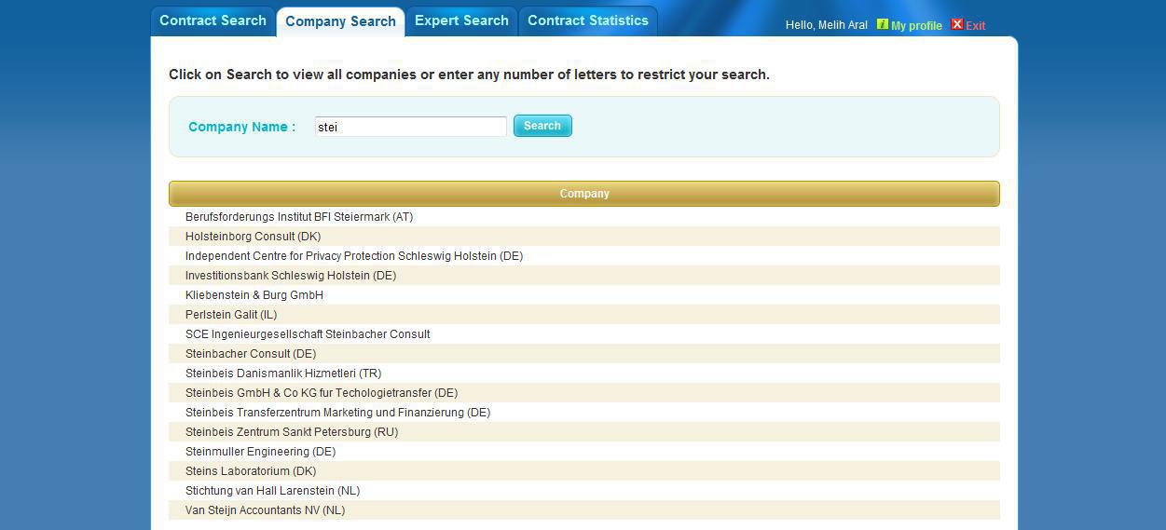Click the Company Name label
1166x530 pixels.
(x=241, y=127)
